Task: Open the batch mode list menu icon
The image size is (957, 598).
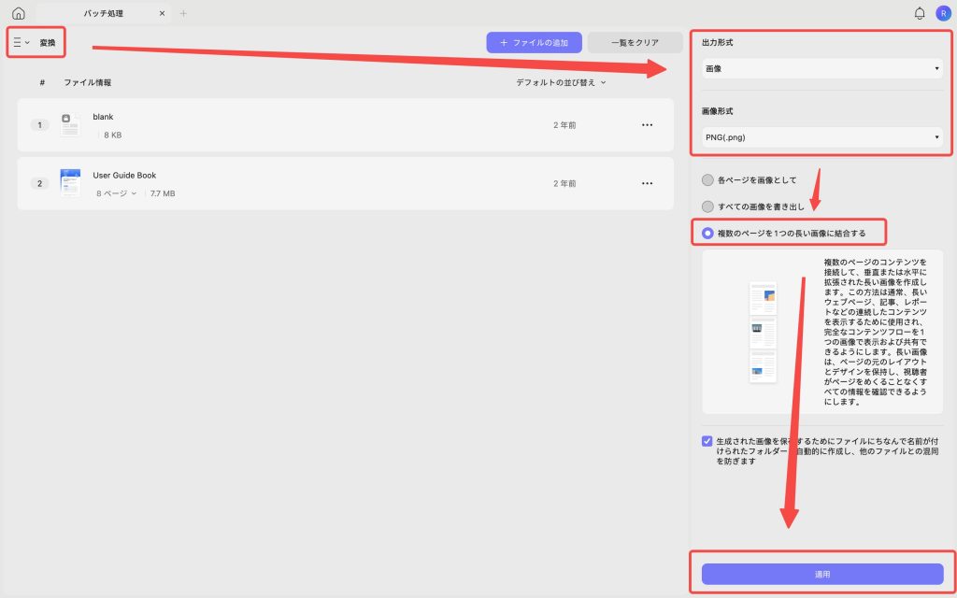Action: (21, 42)
